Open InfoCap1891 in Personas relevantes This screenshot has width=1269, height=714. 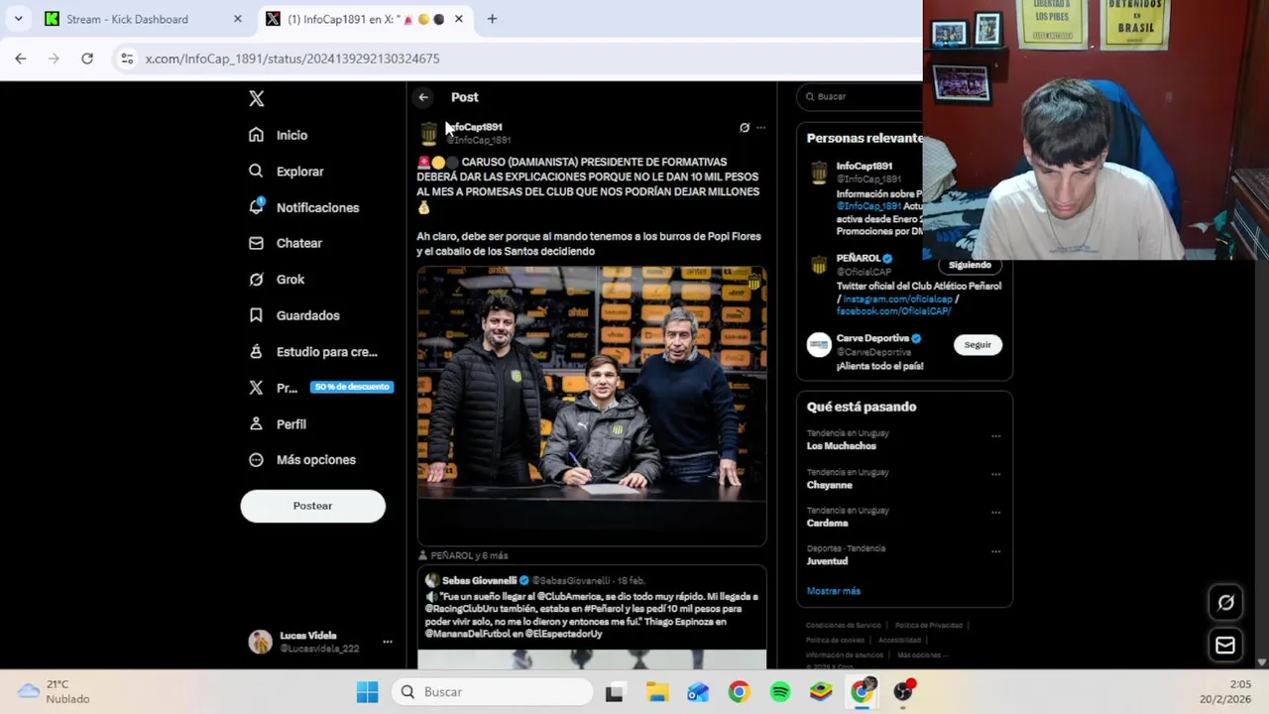865,166
